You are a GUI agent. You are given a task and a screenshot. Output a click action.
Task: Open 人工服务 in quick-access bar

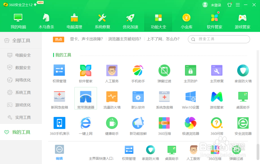193,153
